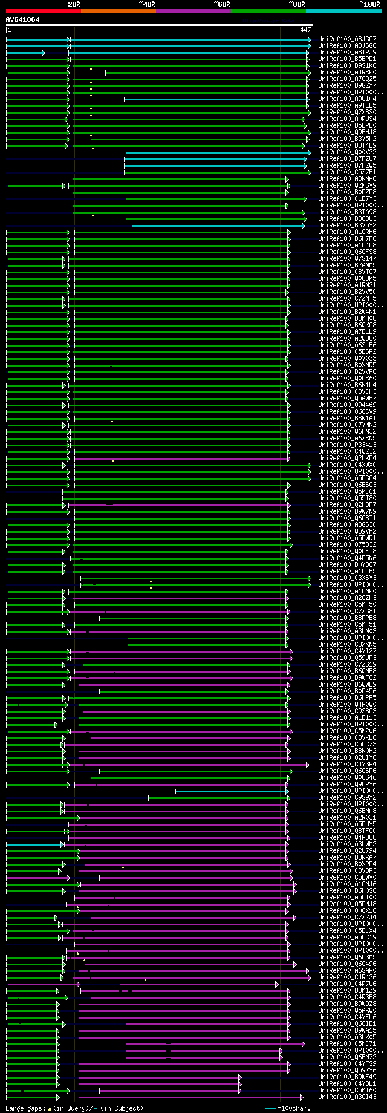This screenshot has height=1113, width=387.
Task: Click the UniRef100_B3V5Y2 label
Action: 347,226
